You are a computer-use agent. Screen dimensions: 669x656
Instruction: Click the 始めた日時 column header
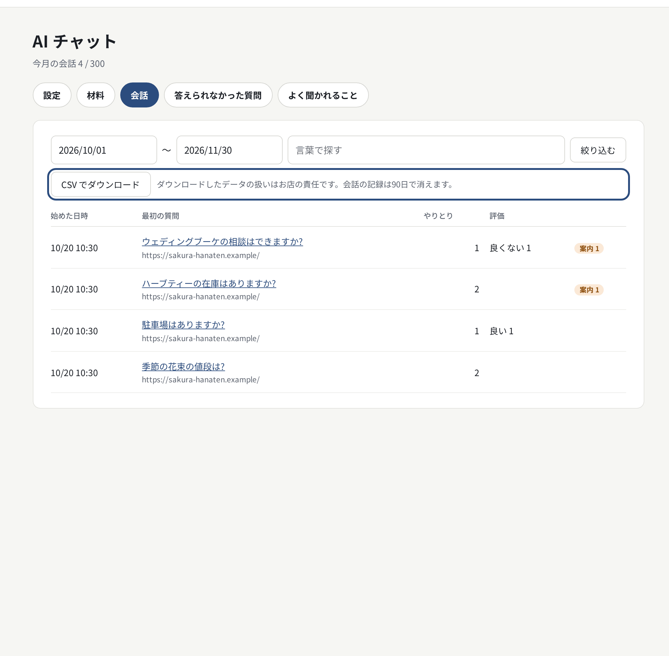(69, 216)
